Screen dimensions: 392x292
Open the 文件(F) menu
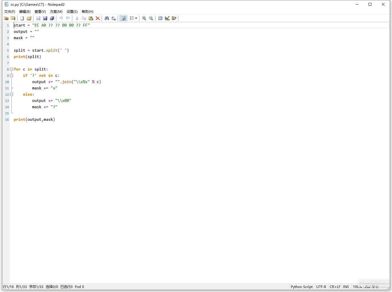[10, 11]
